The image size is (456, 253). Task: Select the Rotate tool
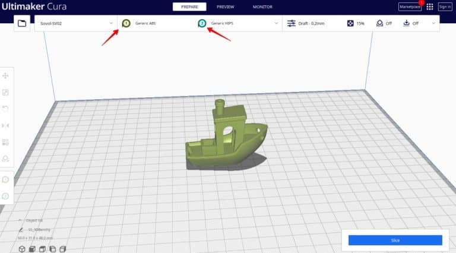(5, 109)
